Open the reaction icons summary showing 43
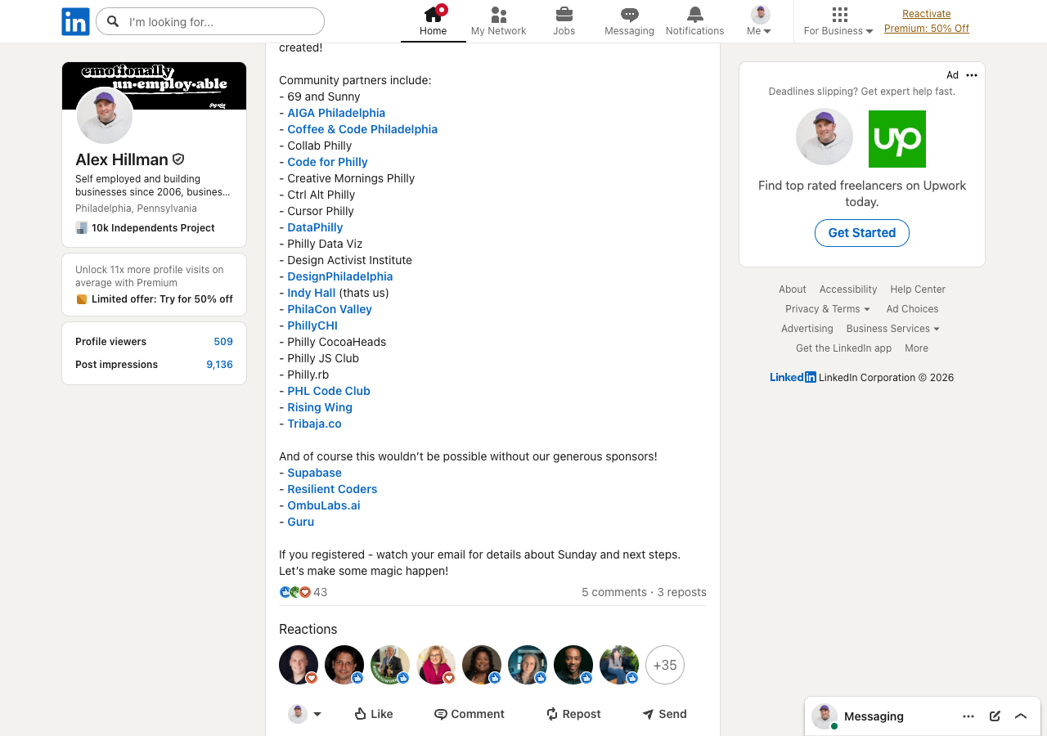Image resolution: width=1047 pixels, height=736 pixels. pos(303,592)
